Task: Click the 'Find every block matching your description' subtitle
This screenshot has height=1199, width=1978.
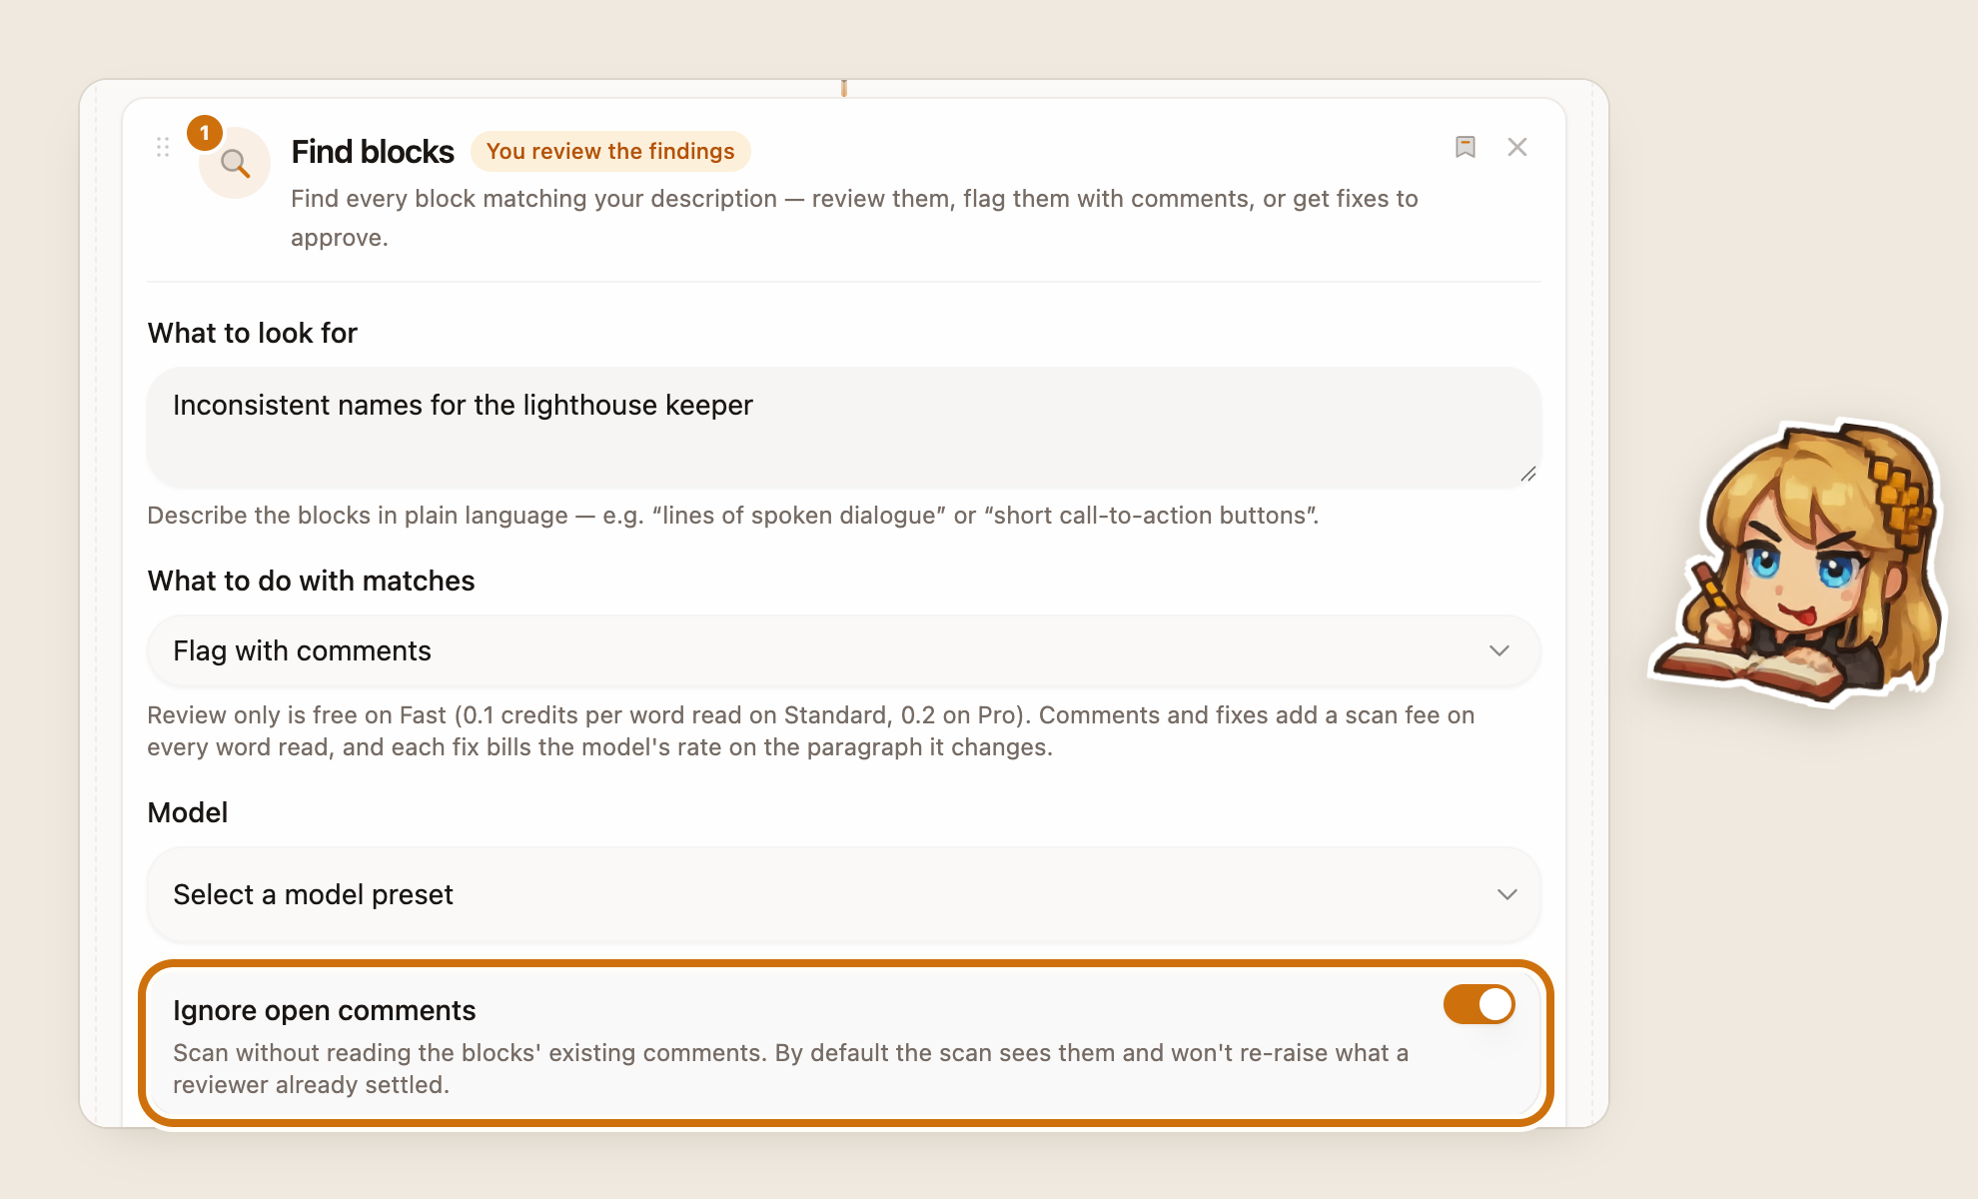Action: pyautogui.click(x=854, y=218)
